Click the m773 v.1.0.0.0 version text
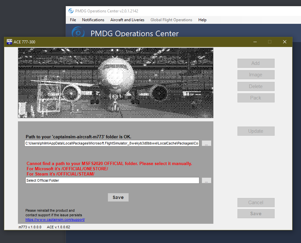This screenshot has height=243, width=301. (x=30, y=227)
